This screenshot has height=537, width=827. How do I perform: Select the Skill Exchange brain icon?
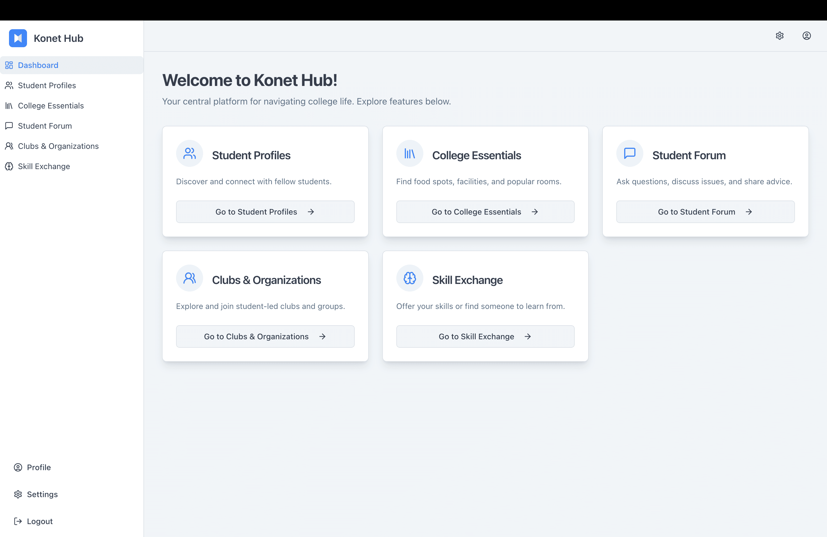tap(9, 166)
